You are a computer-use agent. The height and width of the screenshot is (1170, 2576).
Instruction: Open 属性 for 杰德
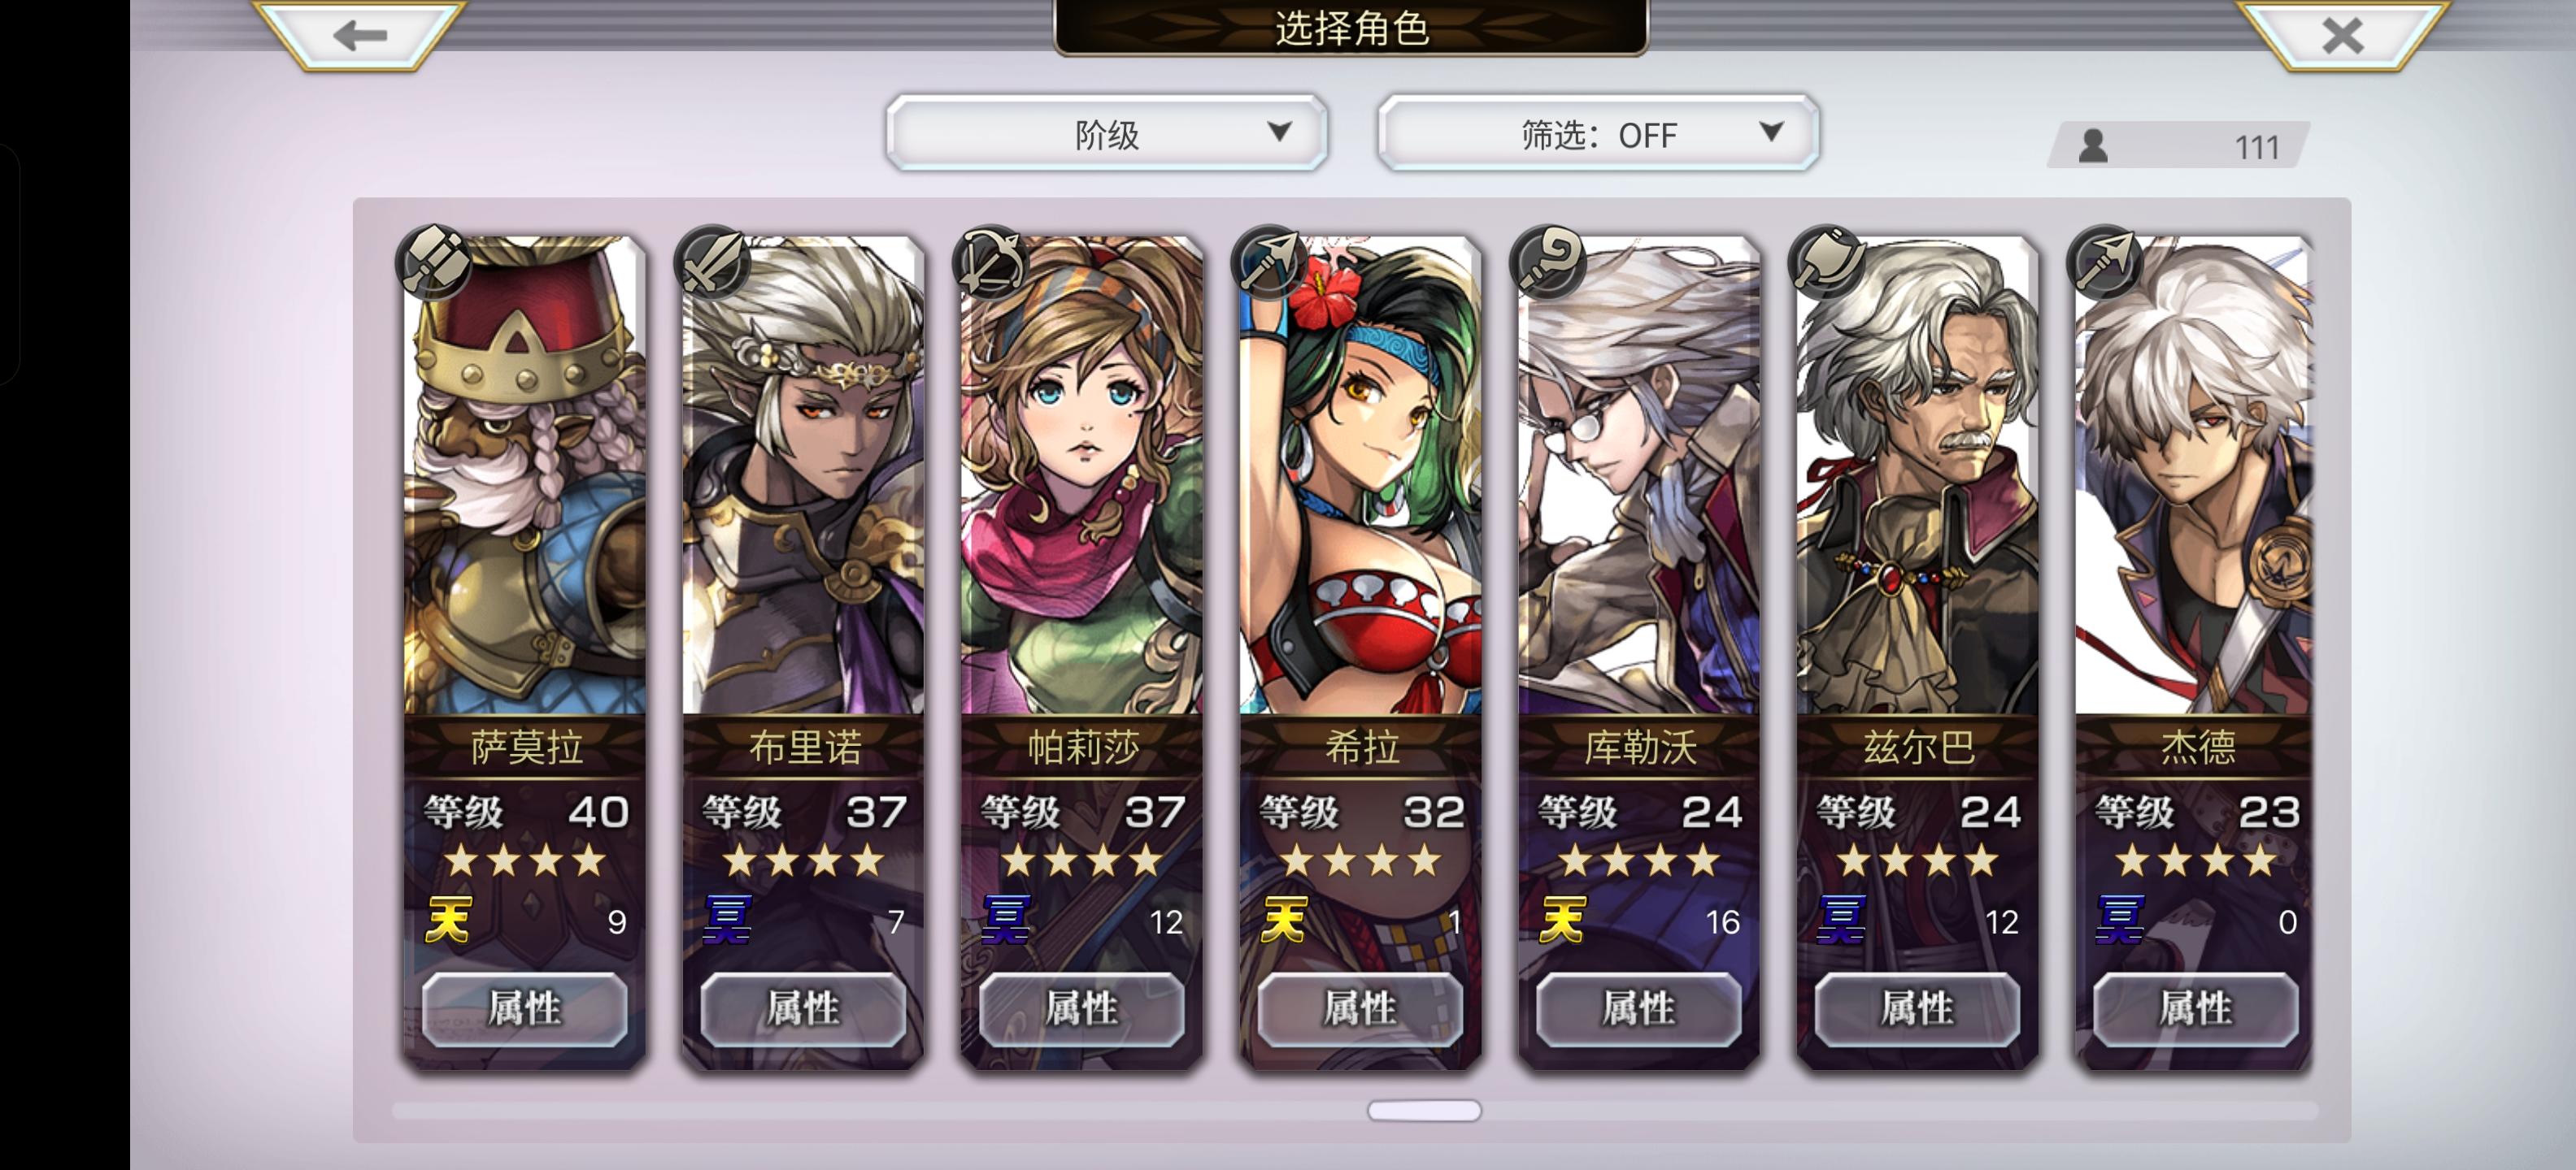[2196, 1008]
